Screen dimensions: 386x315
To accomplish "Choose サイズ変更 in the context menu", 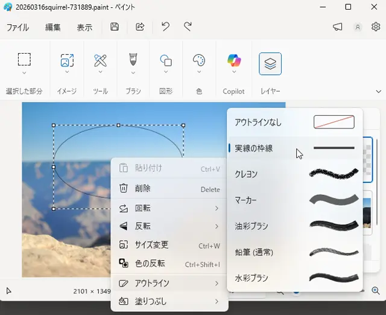I will pyautogui.click(x=169, y=245).
